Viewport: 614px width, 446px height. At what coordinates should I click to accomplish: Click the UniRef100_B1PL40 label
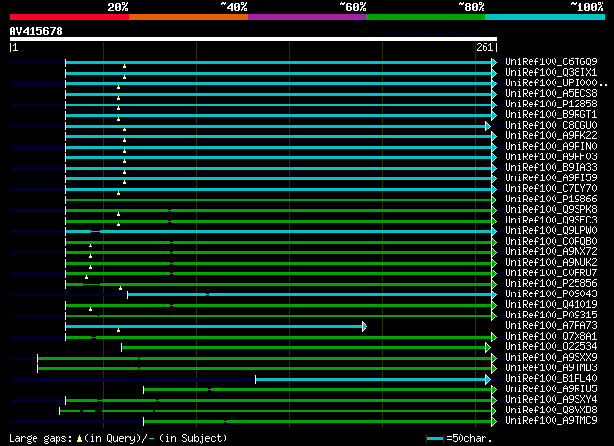coord(551,379)
